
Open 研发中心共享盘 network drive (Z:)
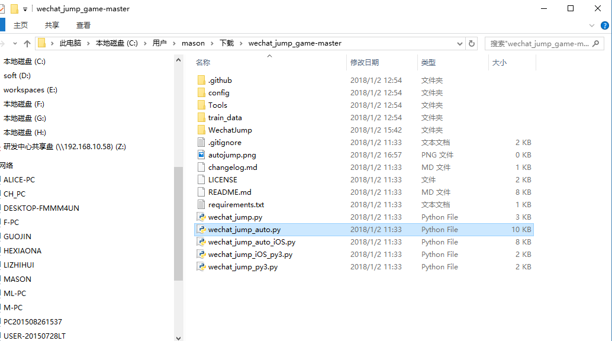(65, 147)
